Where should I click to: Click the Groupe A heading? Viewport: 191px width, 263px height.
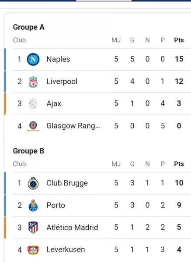tap(29, 27)
